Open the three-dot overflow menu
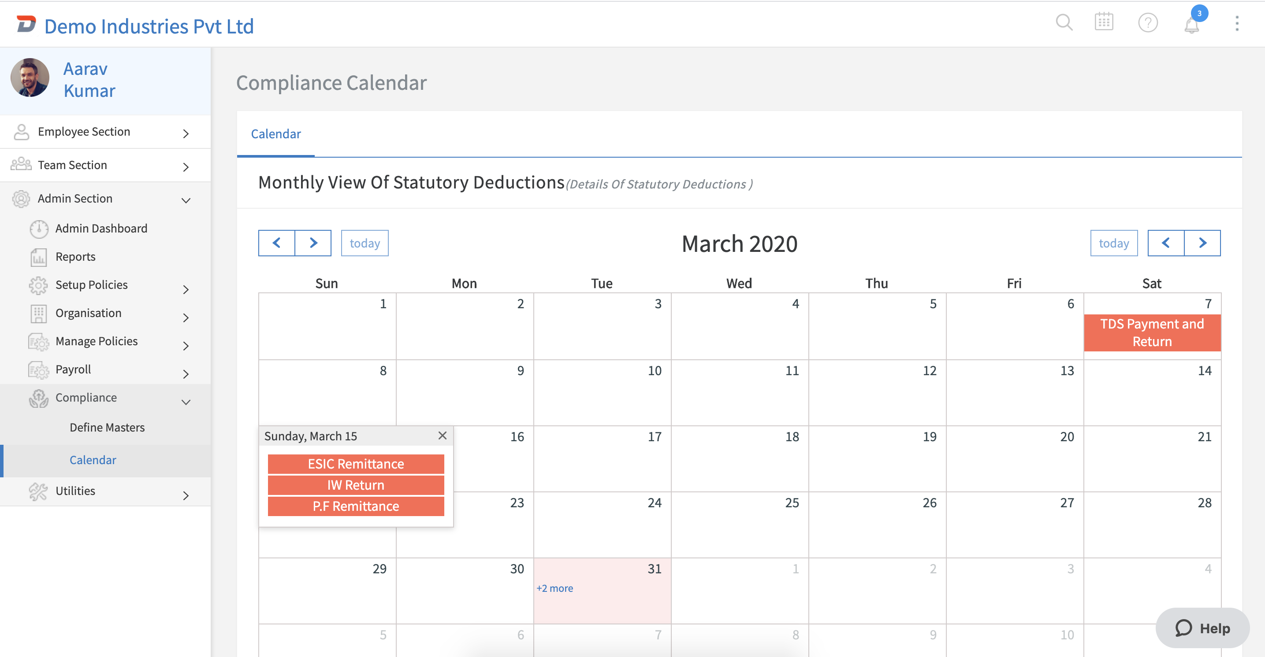Image resolution: width=1265 pixels, height=657 pixels. [x=1236, y=23]
